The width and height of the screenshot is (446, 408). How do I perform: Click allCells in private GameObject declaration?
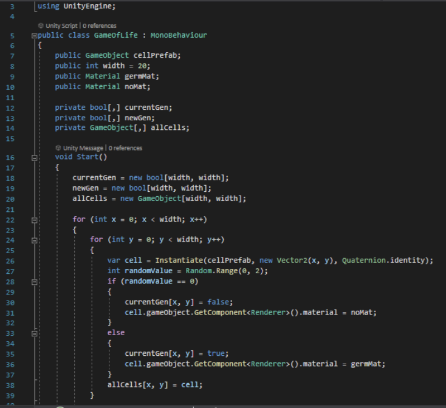pyautogui.click(x=168, y=127)
